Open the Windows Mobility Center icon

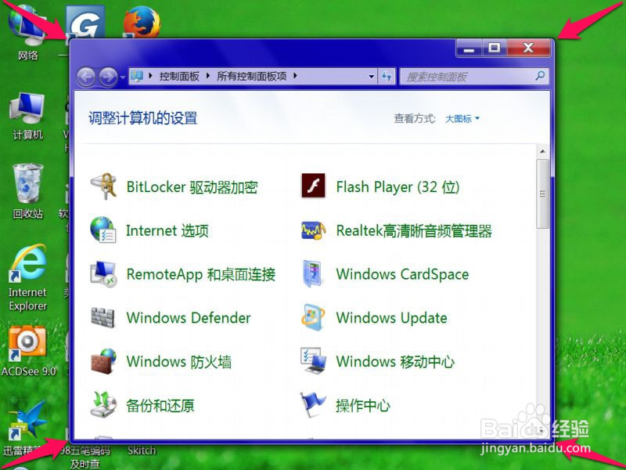point(314,361)
